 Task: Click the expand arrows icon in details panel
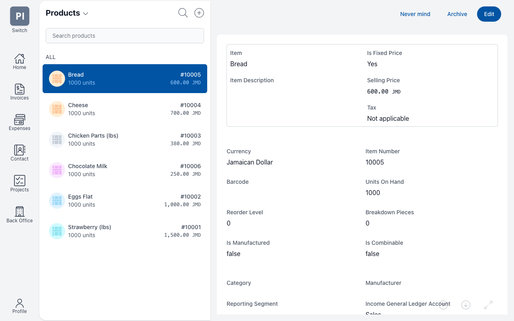pyautogui.click(x=488, y=305)
